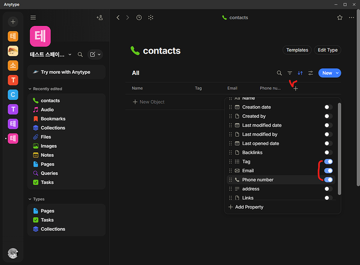
Task: Enable the Creation date toggle
Action: 328,107
